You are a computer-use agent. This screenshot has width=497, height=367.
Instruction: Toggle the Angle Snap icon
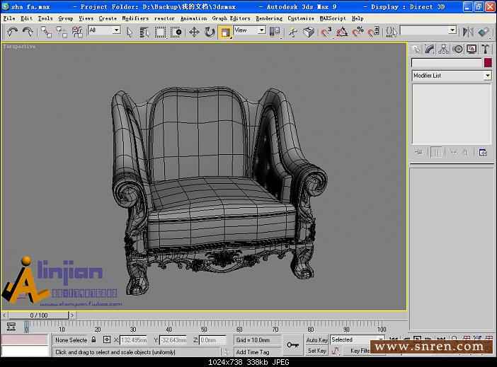pos(342,32)
